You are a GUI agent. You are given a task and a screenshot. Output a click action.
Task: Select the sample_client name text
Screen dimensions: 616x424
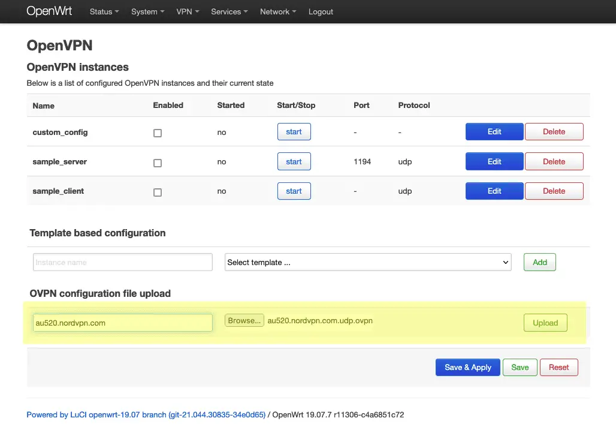pyautogui.click(x=58, y=191)
